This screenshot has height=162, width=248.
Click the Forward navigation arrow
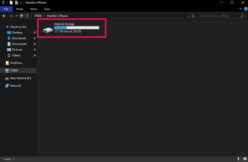pos(11,16)
